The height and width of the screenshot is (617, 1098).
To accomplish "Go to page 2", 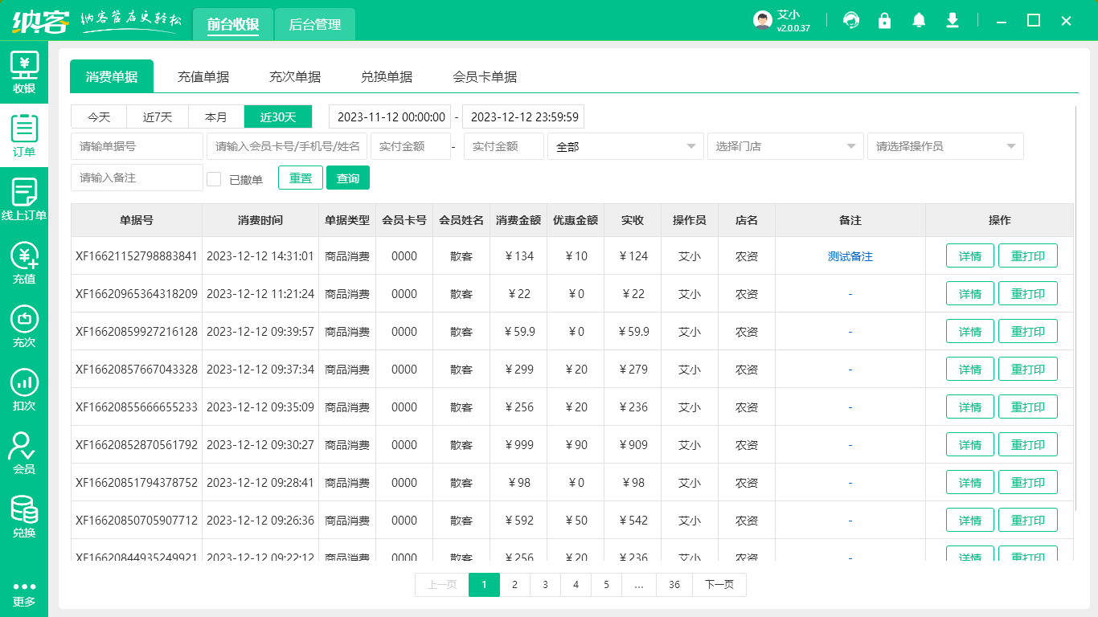I will coord(514,585).
